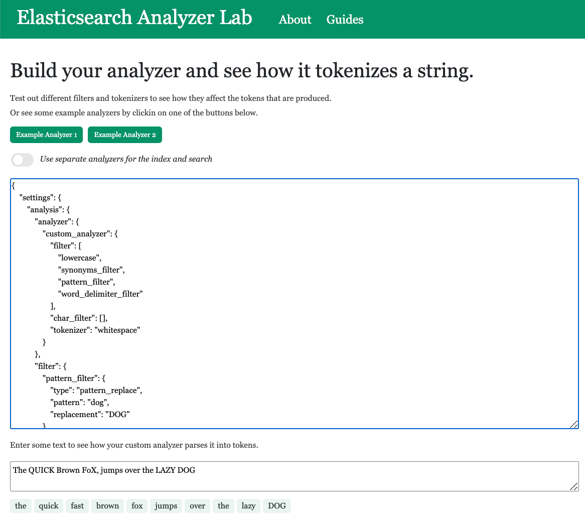
Task: Enable the separate analyzers toggle switch
Action: 22,160
